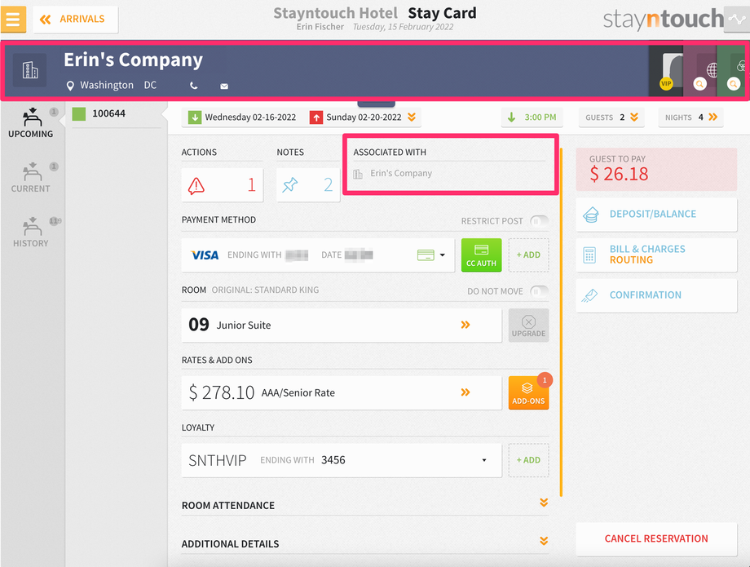Open Bill & Charges Routing
The image size is (750, 567).
coord(656,255)
